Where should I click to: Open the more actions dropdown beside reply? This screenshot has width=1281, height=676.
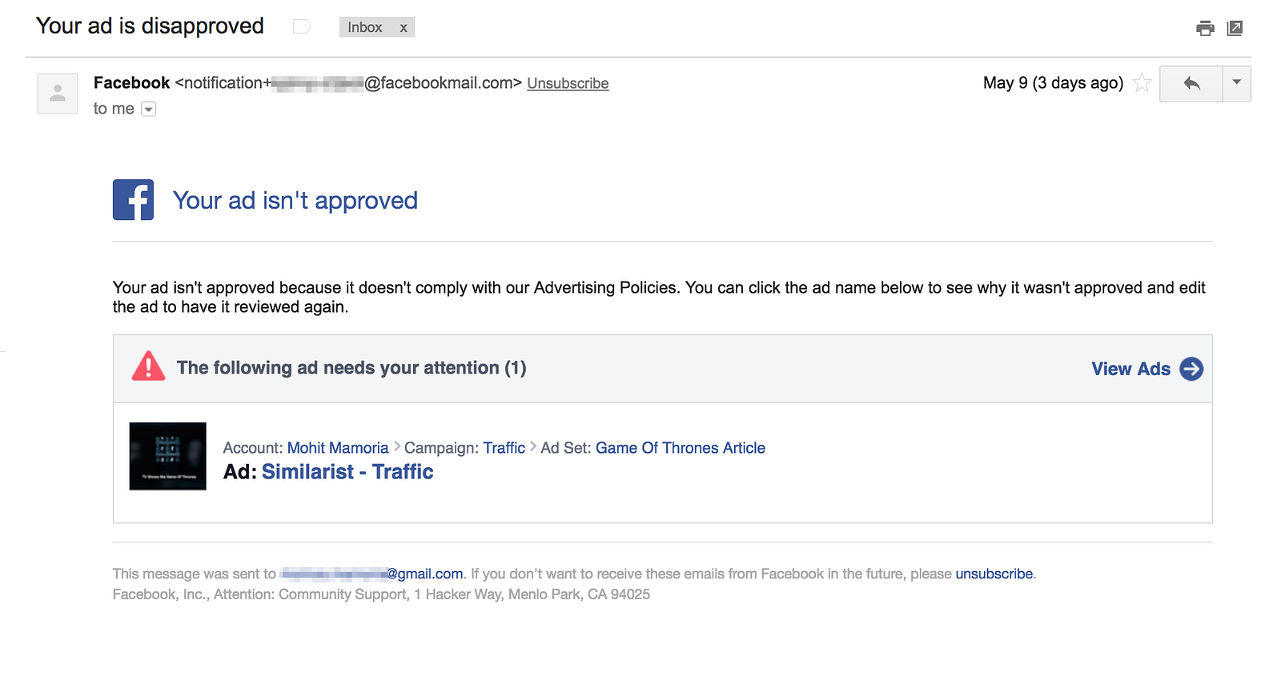[1237, 83]
